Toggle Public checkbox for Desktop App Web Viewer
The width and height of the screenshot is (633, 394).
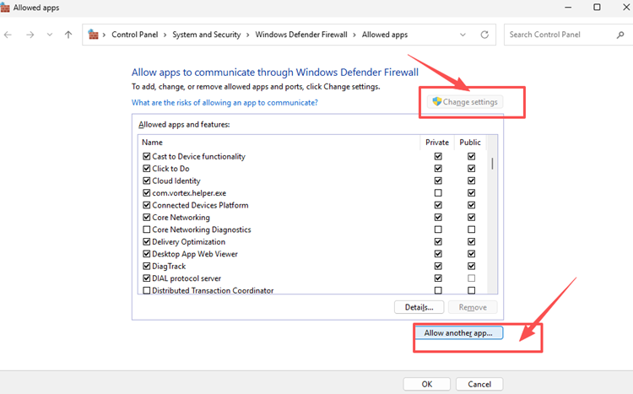471,254
